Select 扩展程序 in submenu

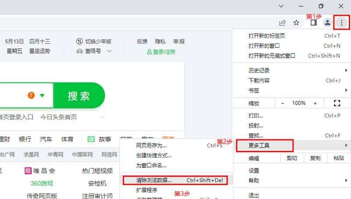tap(176, 190)
